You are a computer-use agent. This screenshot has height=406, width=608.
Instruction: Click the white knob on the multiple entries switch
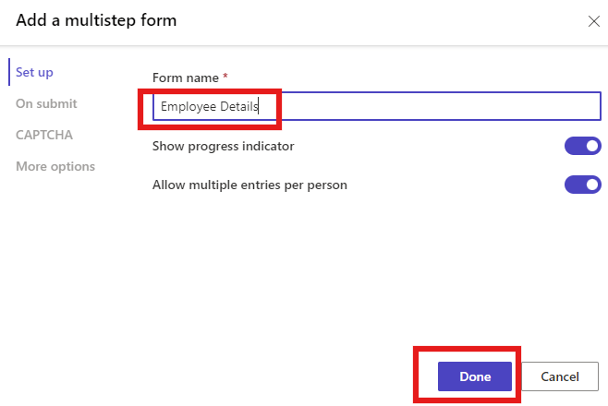591,185
